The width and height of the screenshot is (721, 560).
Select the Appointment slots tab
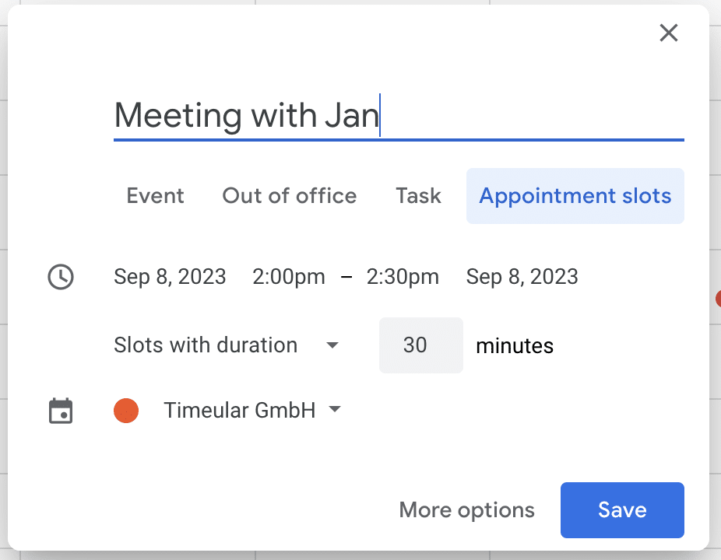(x=575, y=196)
